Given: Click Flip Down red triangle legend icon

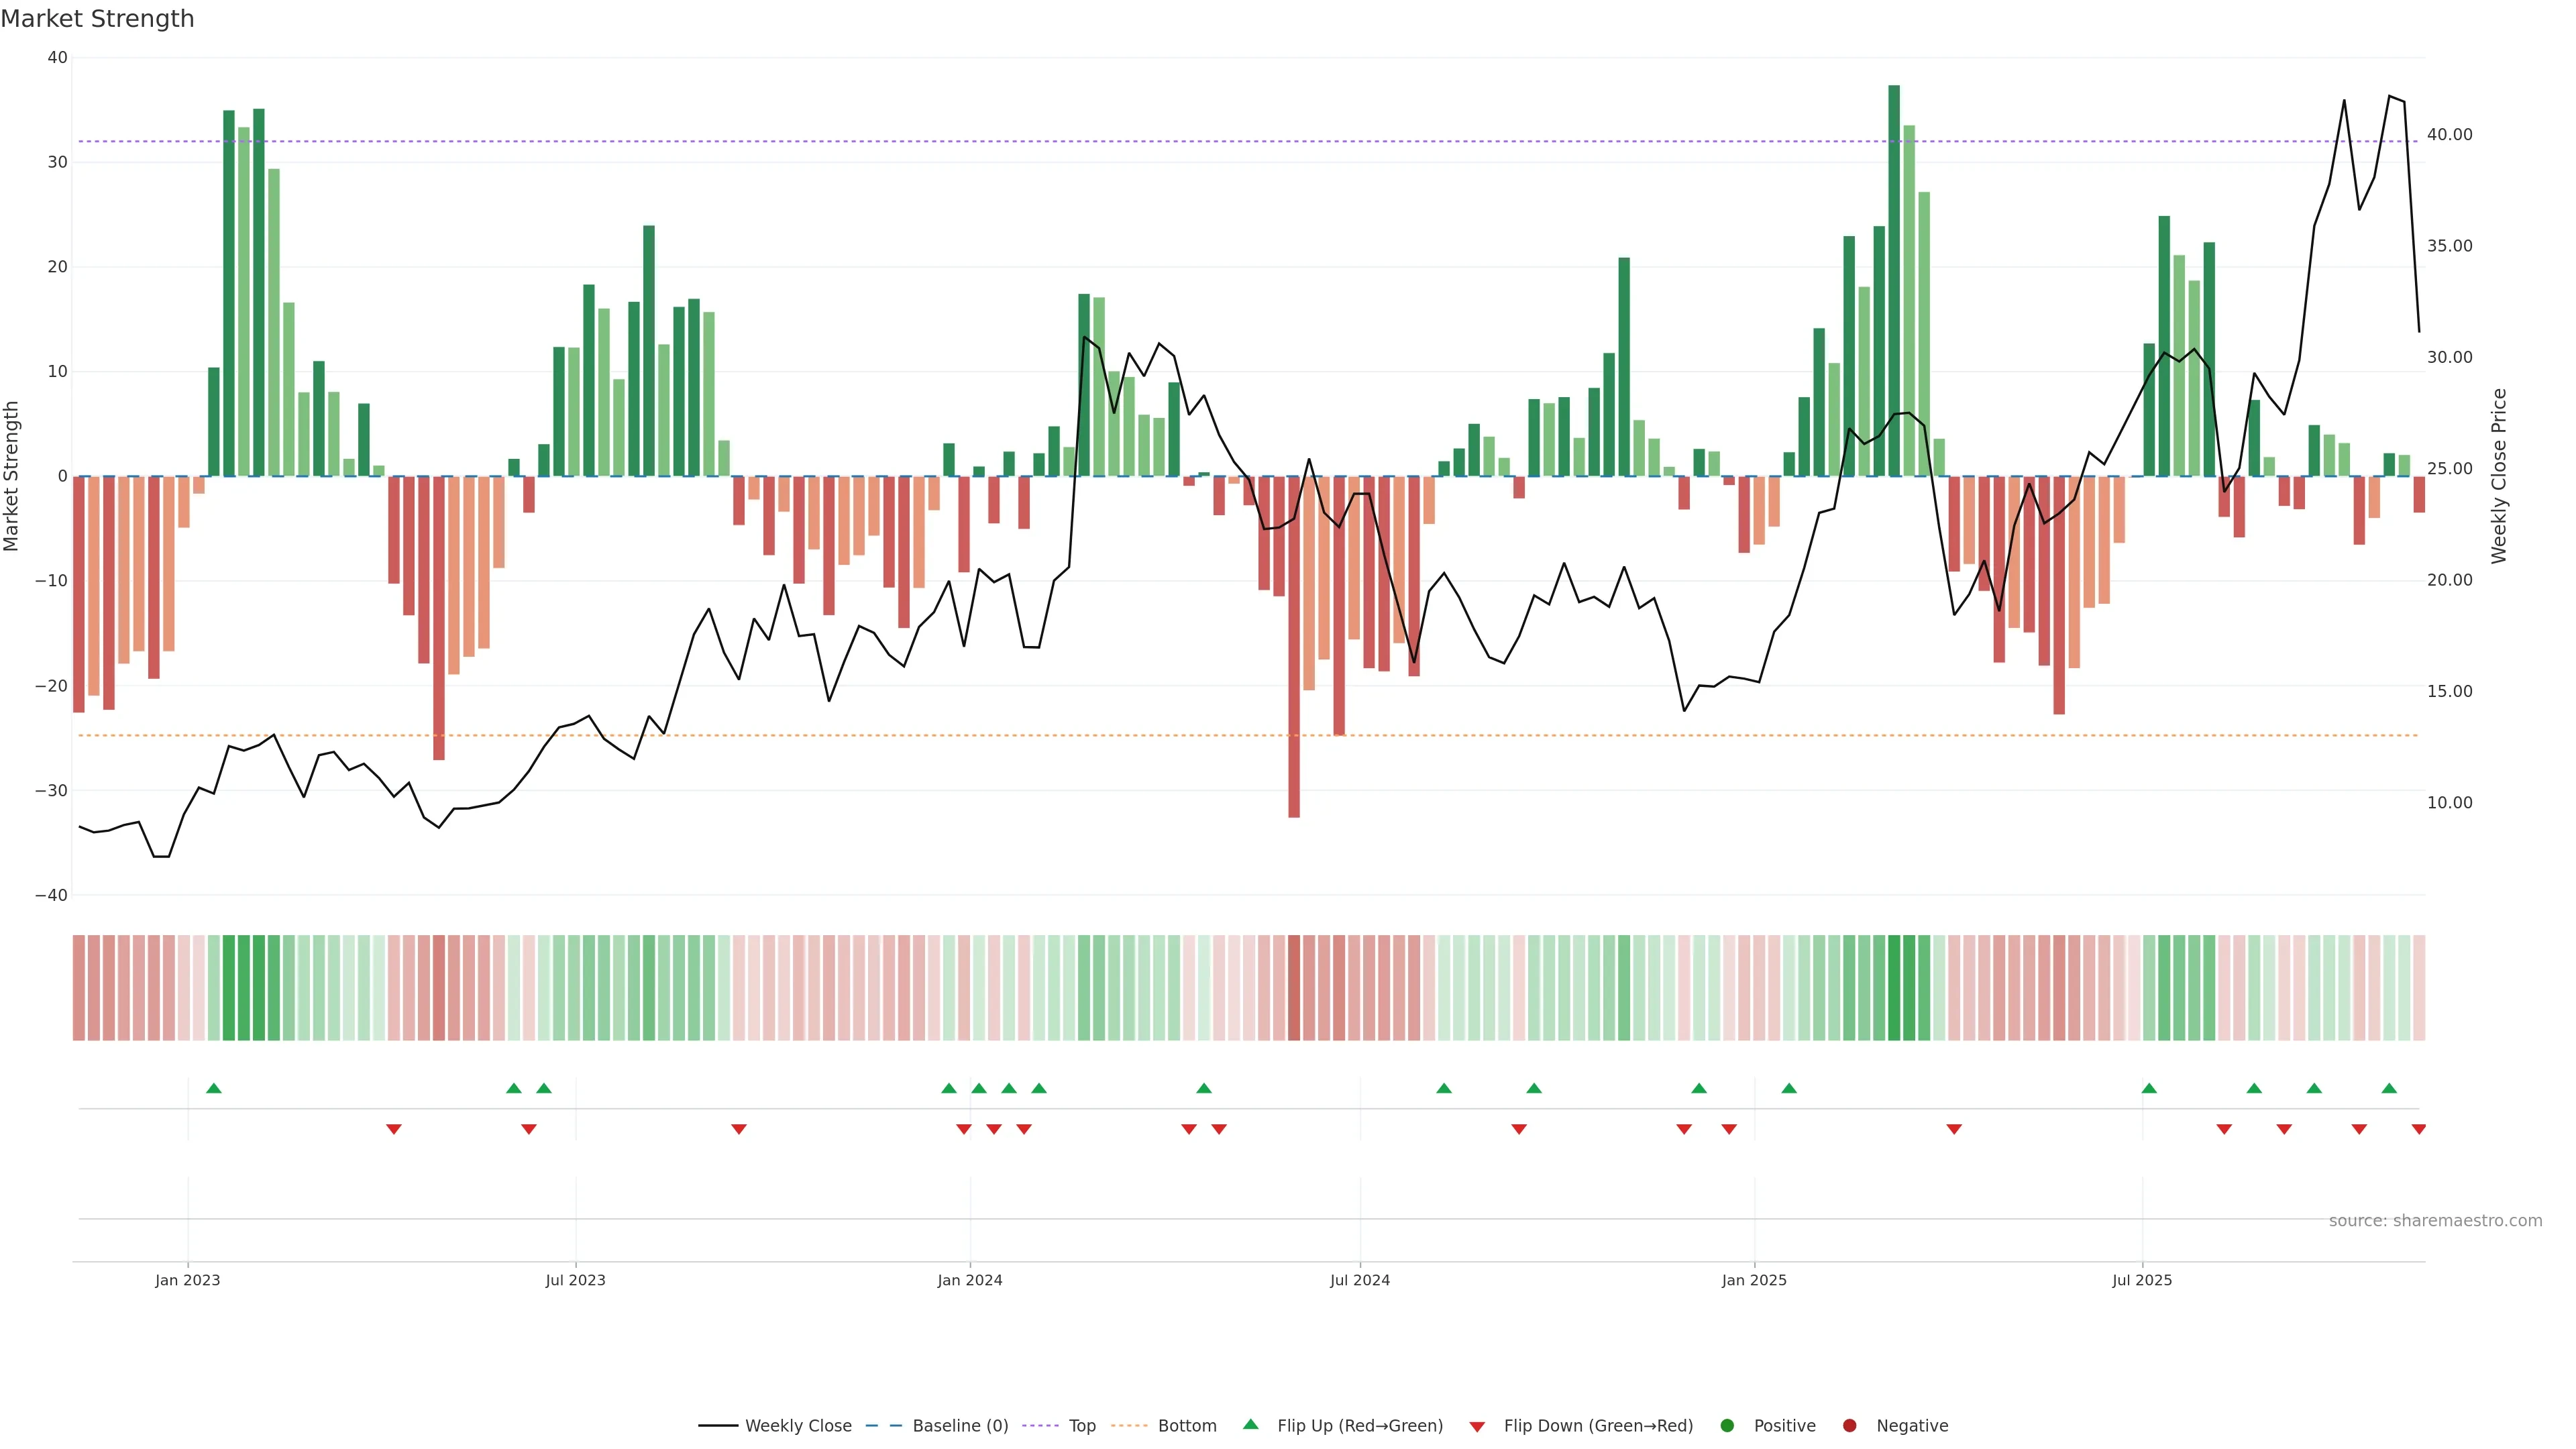Looking at the screenshot, I should point(1477,1427).
